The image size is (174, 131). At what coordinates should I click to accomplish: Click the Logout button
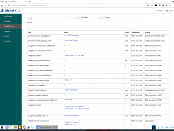coord(169,10)
